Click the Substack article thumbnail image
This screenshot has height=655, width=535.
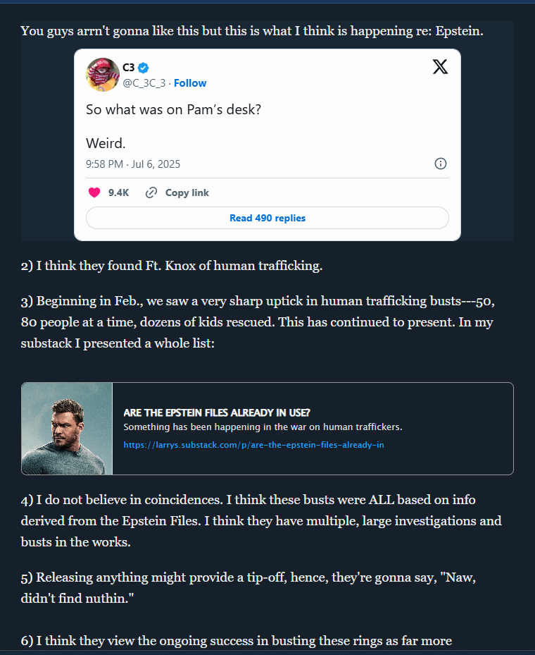(x=67, y=429)
